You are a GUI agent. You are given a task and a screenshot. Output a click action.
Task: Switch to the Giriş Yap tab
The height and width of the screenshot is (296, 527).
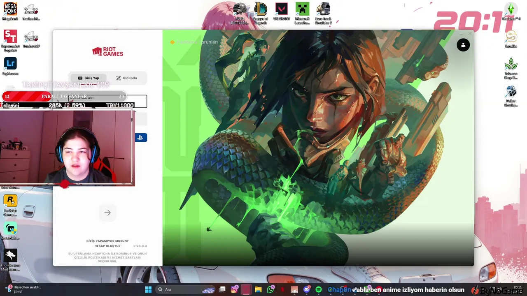(89, 78)
